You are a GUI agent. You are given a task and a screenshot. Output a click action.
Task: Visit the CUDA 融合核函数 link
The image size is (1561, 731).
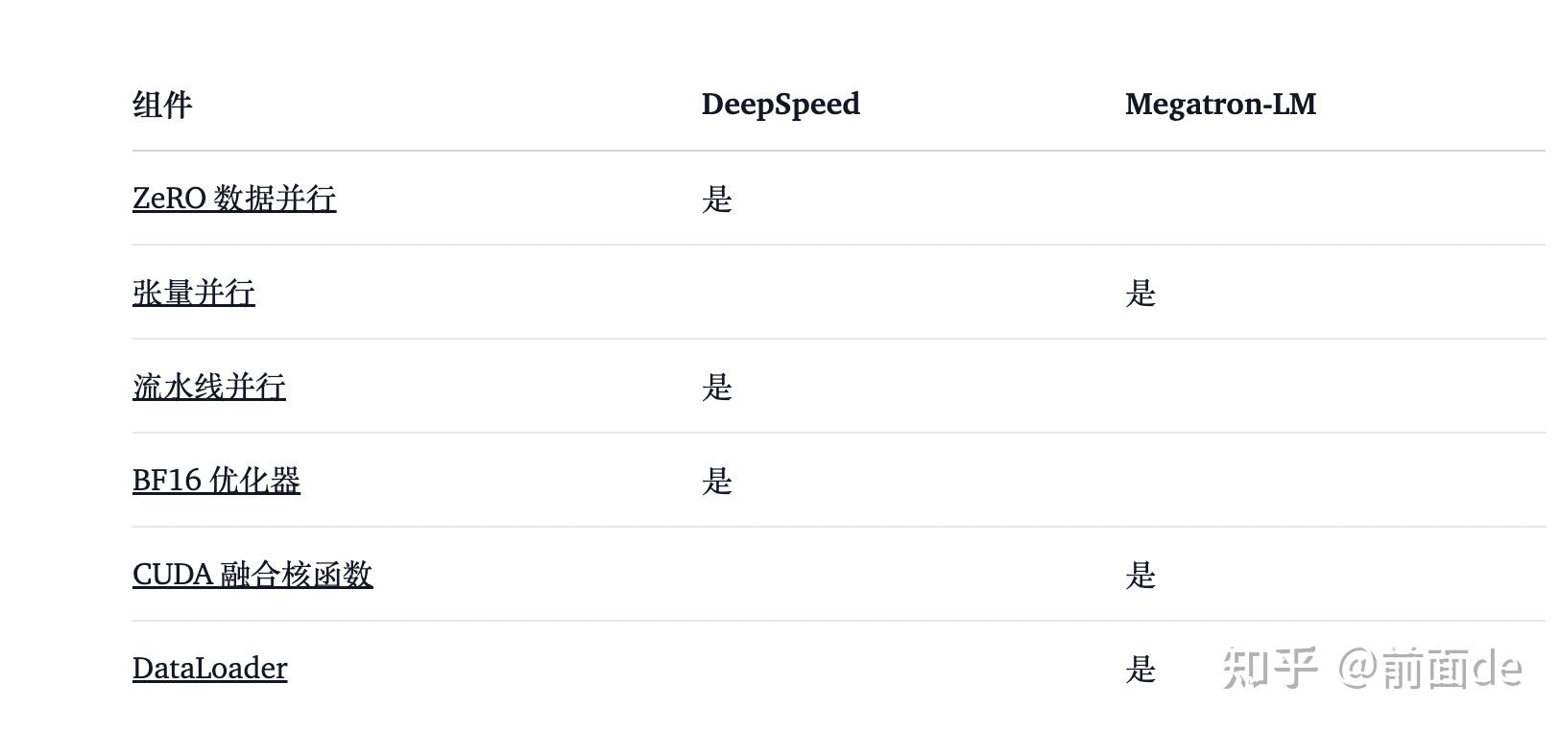point(252,575)
